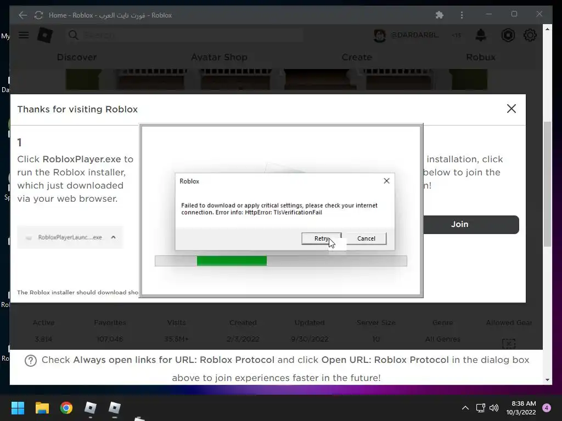Close the Roblox error dialog with the X
562x421 pixels.
tap(386, 181)
